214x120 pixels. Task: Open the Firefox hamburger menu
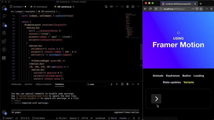pyautogui.click(x=211, y=9)
